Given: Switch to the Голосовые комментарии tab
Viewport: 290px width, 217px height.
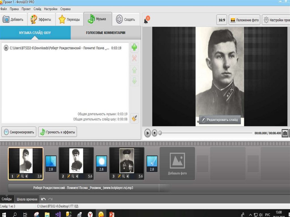Looking at the screenshot, I should [x=106, y=33].
